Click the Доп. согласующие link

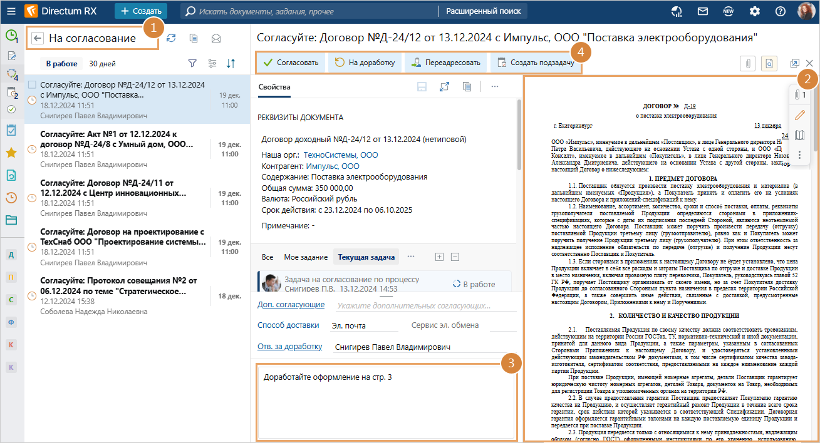pyautogui.click(x=291, y=305)
